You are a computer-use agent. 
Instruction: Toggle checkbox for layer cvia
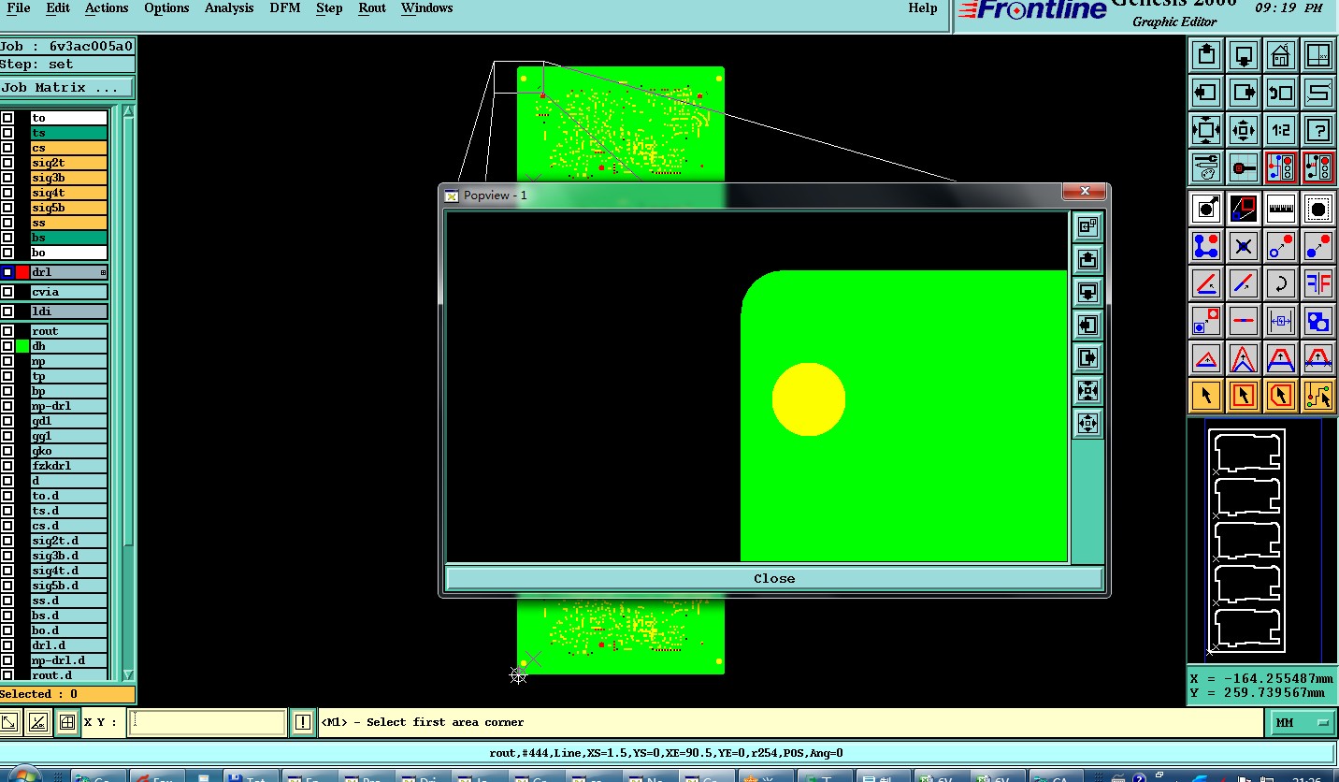tap(7, 292)
